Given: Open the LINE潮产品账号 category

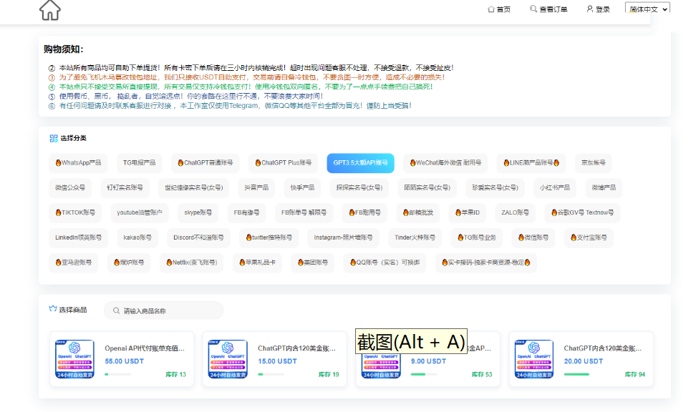Looking at the screenshot, I should [531, 163].
